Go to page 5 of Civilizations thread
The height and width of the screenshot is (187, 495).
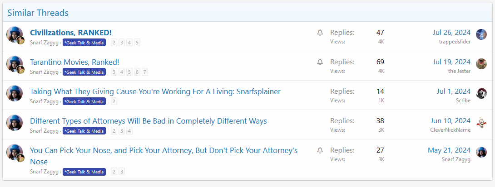point(137,43)
